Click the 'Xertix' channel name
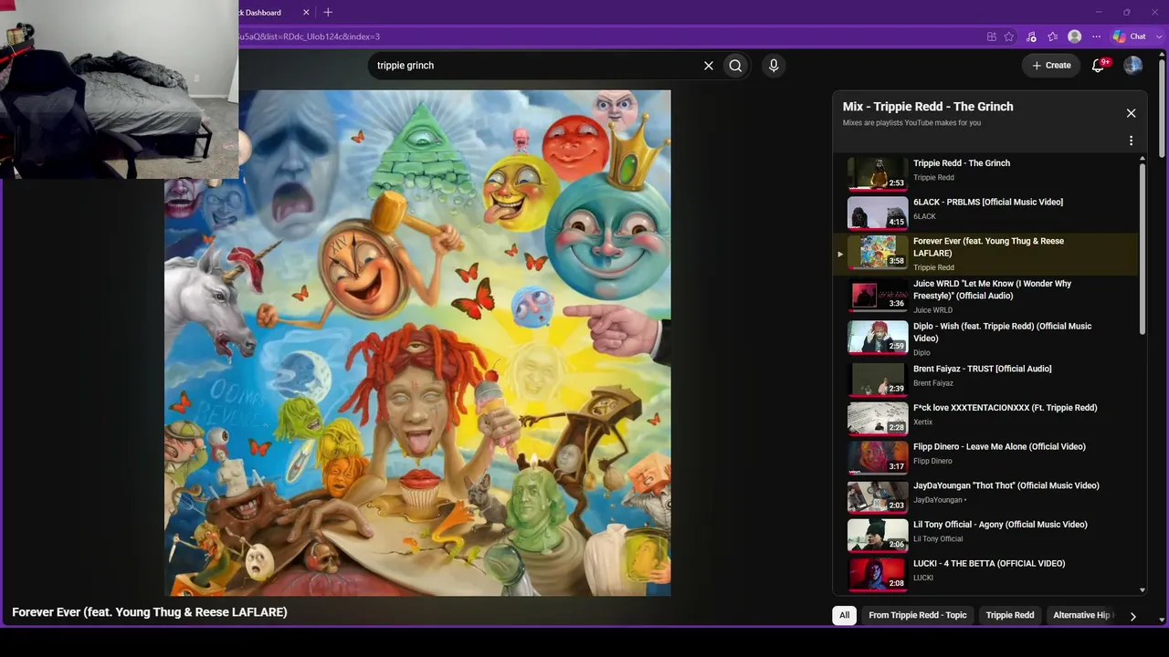1169x657 pixels. click(x=923, y=422)
